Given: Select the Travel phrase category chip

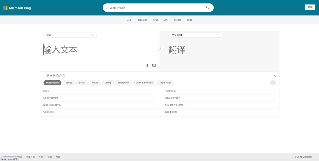Looking at the screenshot, I should [x=94, y=82].
